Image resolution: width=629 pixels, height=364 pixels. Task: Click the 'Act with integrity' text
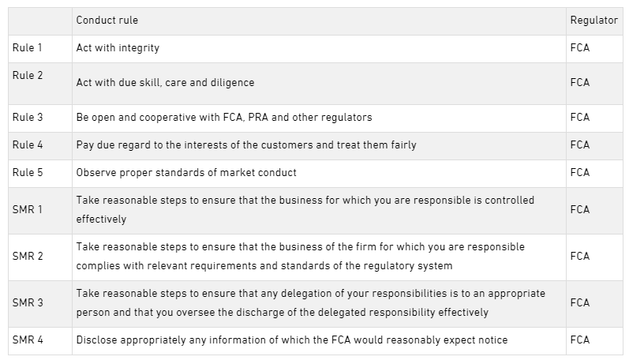[x=118, y=48]
